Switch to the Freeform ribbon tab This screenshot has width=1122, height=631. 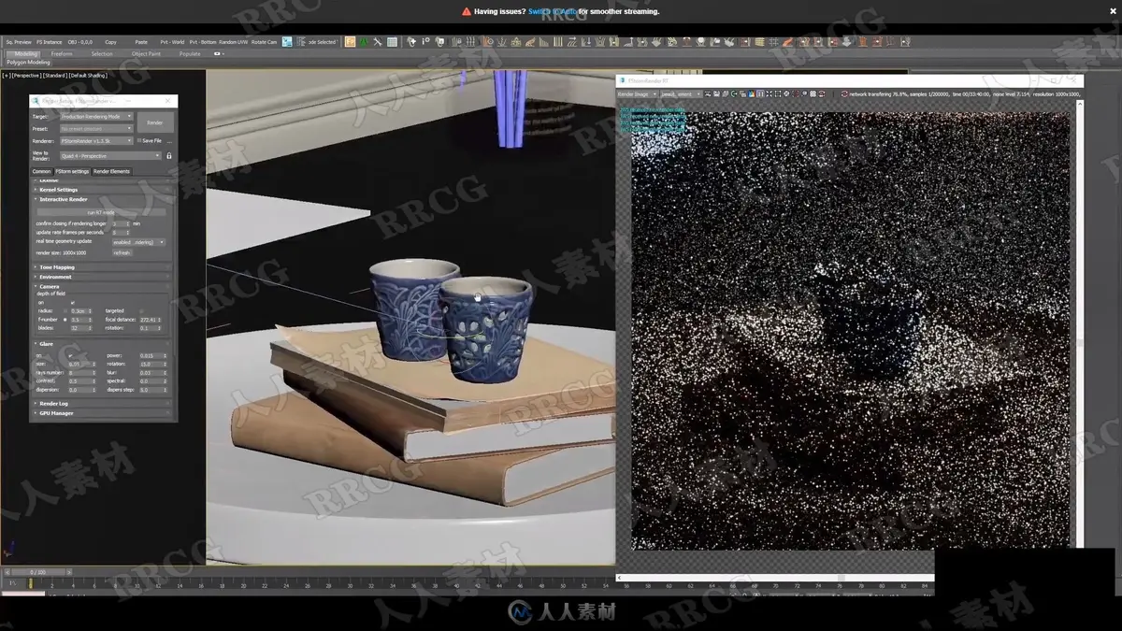pos(62,54)
